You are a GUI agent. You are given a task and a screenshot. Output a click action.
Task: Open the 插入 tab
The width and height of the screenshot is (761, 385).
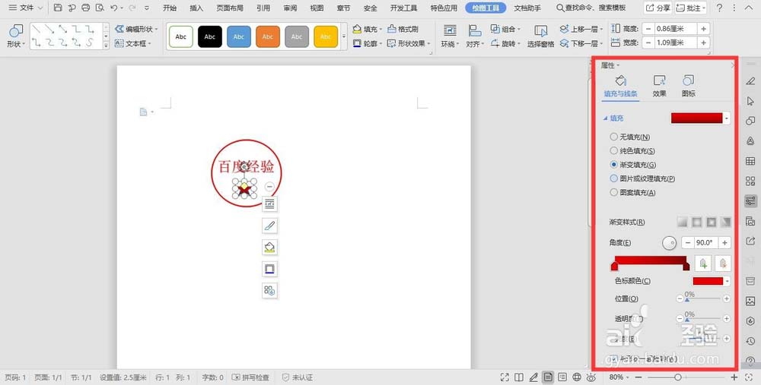[196, 8]
